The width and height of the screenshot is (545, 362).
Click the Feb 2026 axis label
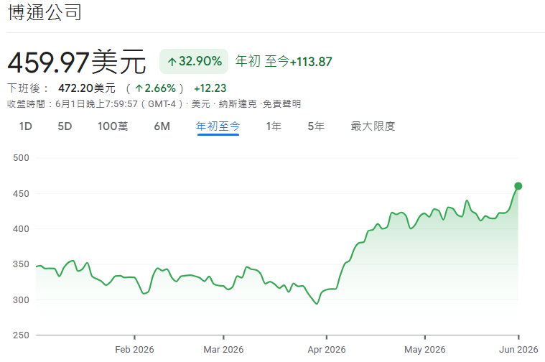(134, 350)
